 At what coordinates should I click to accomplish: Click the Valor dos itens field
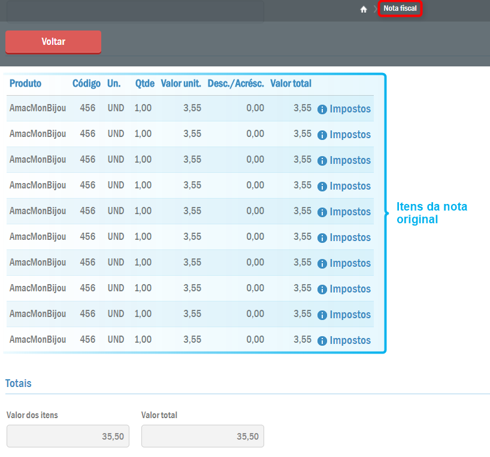68,436
